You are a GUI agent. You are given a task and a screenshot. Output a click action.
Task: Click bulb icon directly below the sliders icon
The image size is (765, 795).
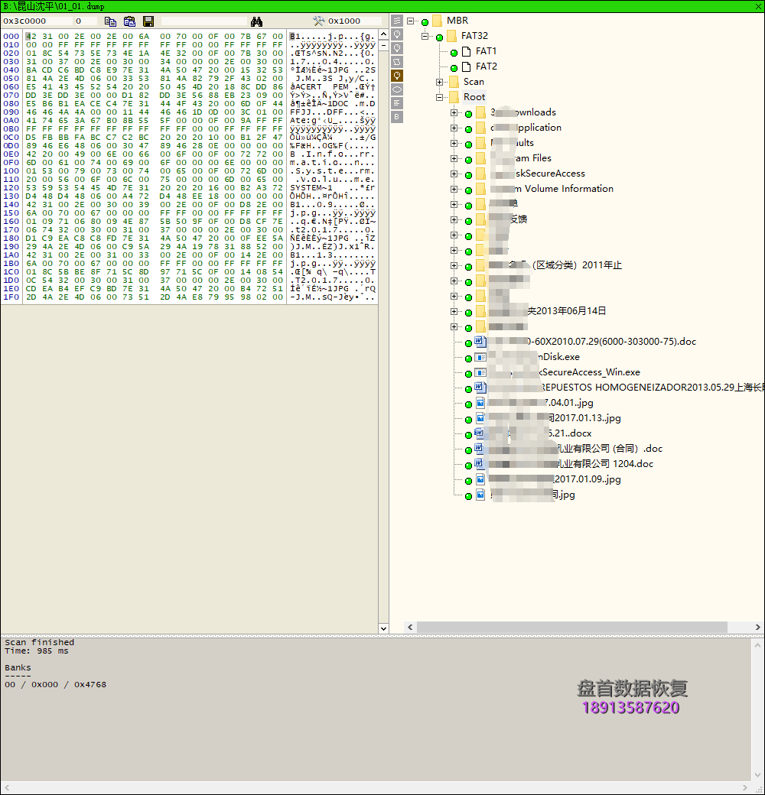pyautogui.click(x=397, y=34)
